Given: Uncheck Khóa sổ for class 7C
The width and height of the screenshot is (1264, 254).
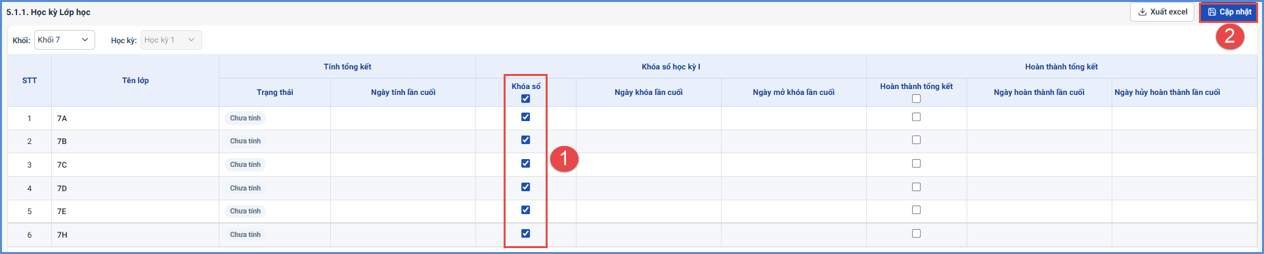Looking at the screenshot, I should pos(525,164).
